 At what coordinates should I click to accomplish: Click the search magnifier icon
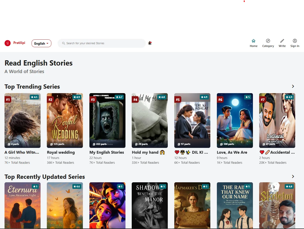pos(63,43)
